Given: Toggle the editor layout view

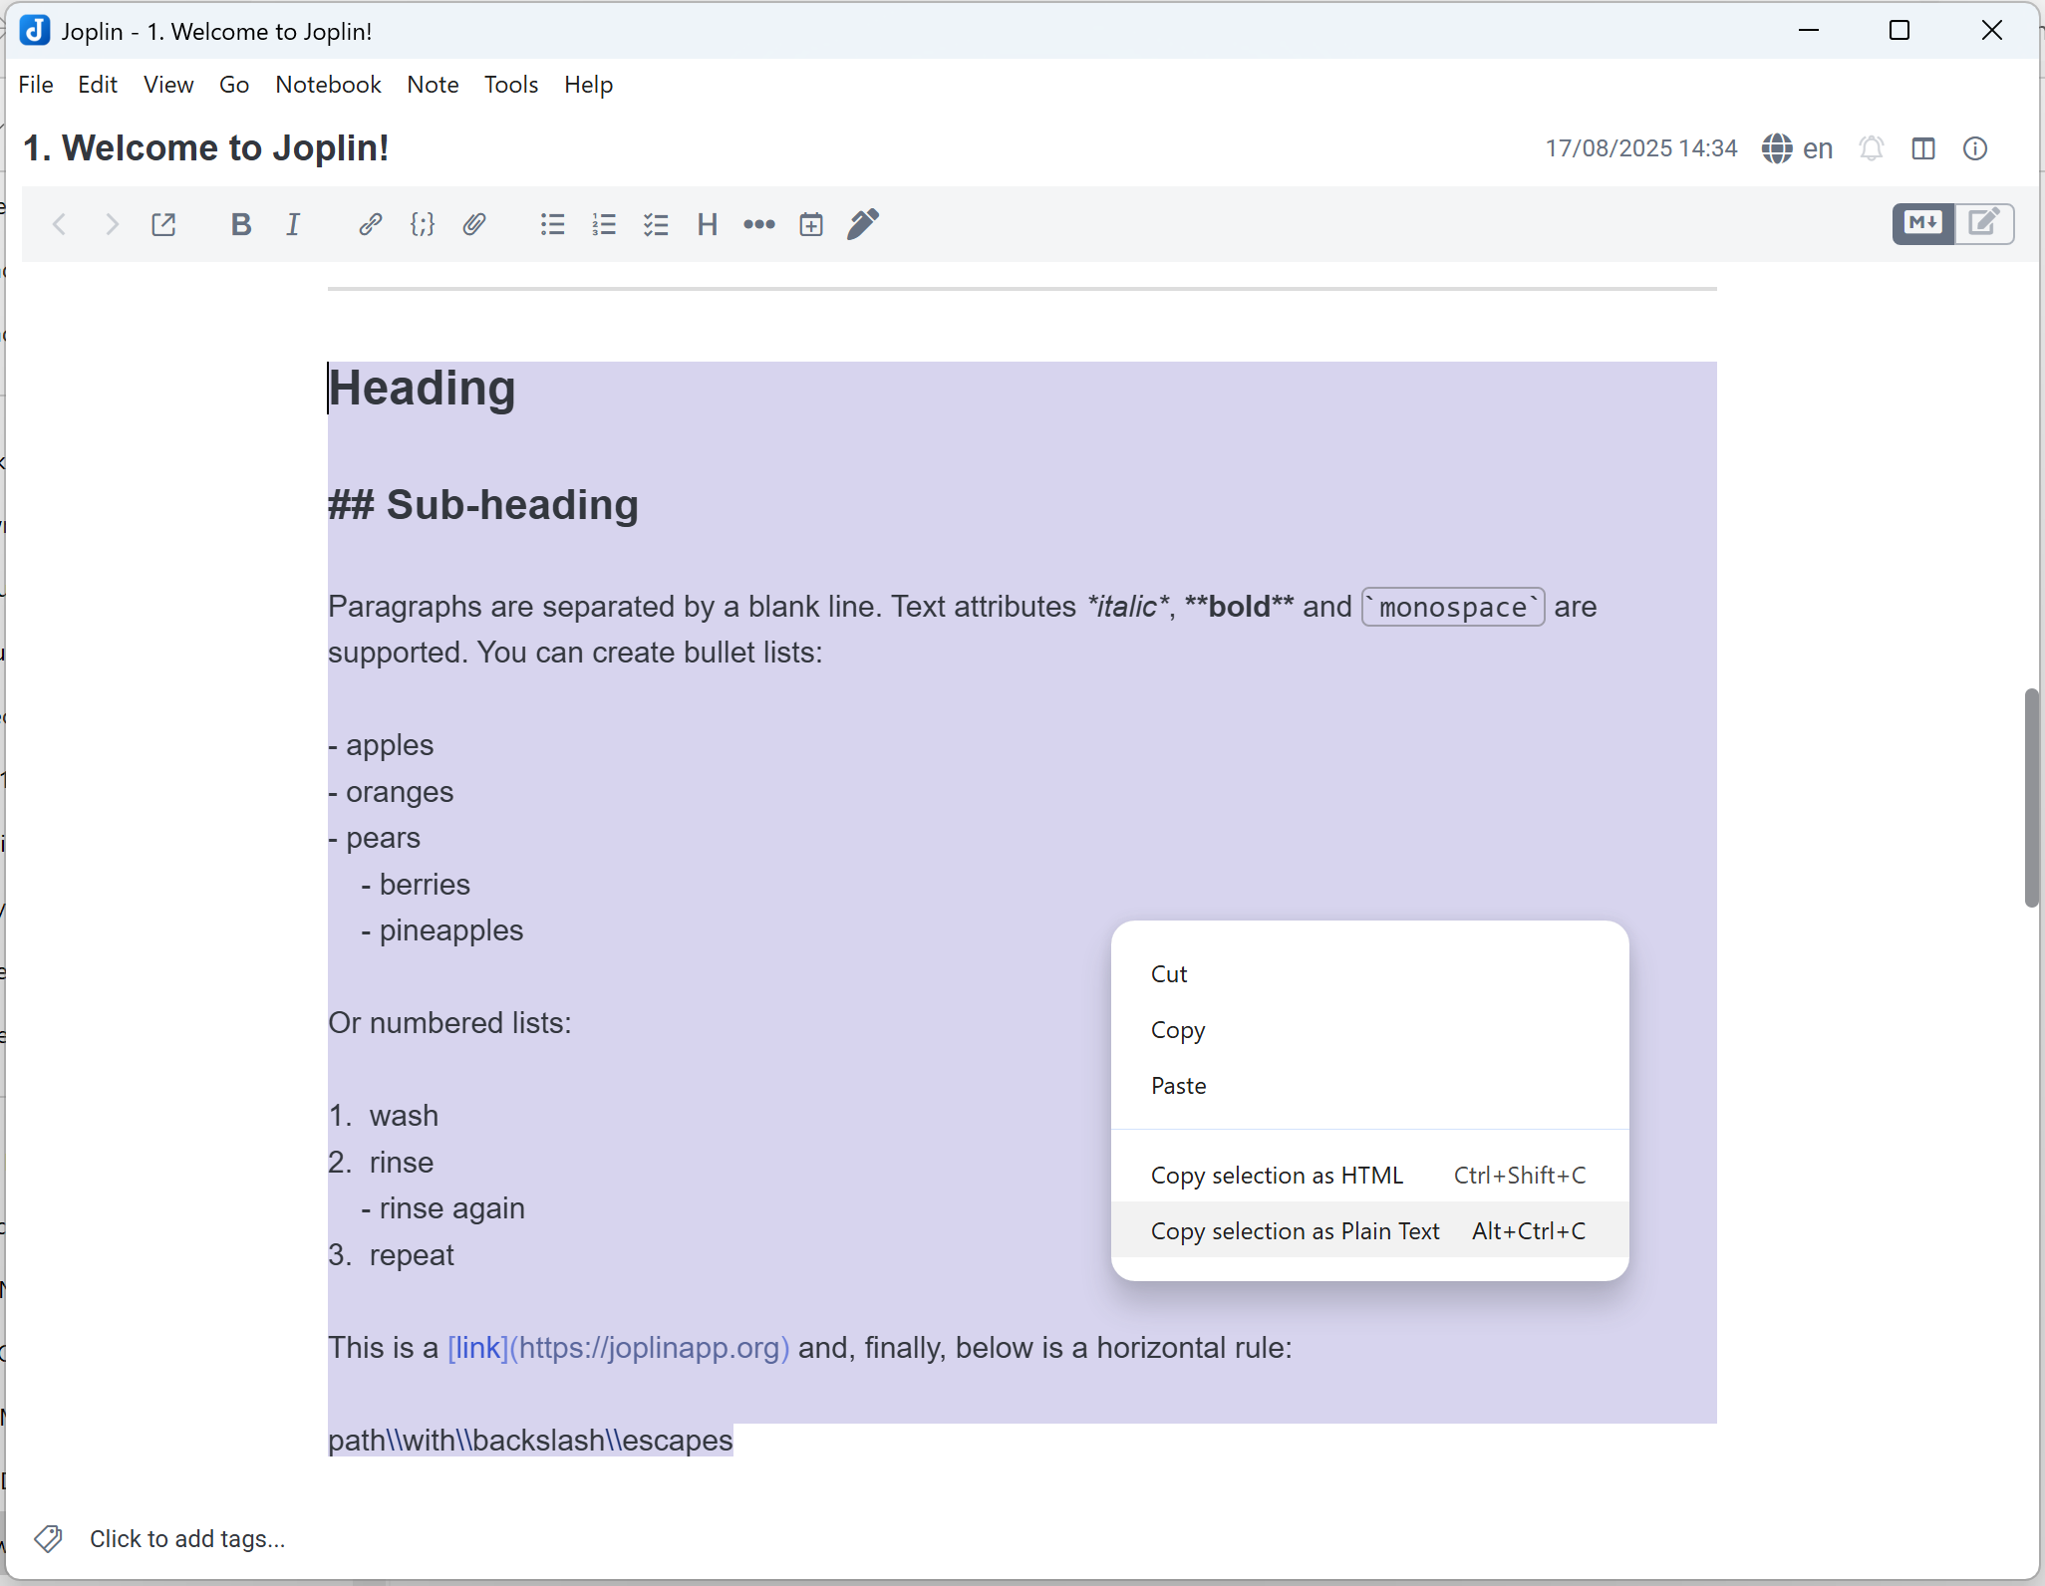Looking at the screenshot, I should click(x=1923, y=148).
